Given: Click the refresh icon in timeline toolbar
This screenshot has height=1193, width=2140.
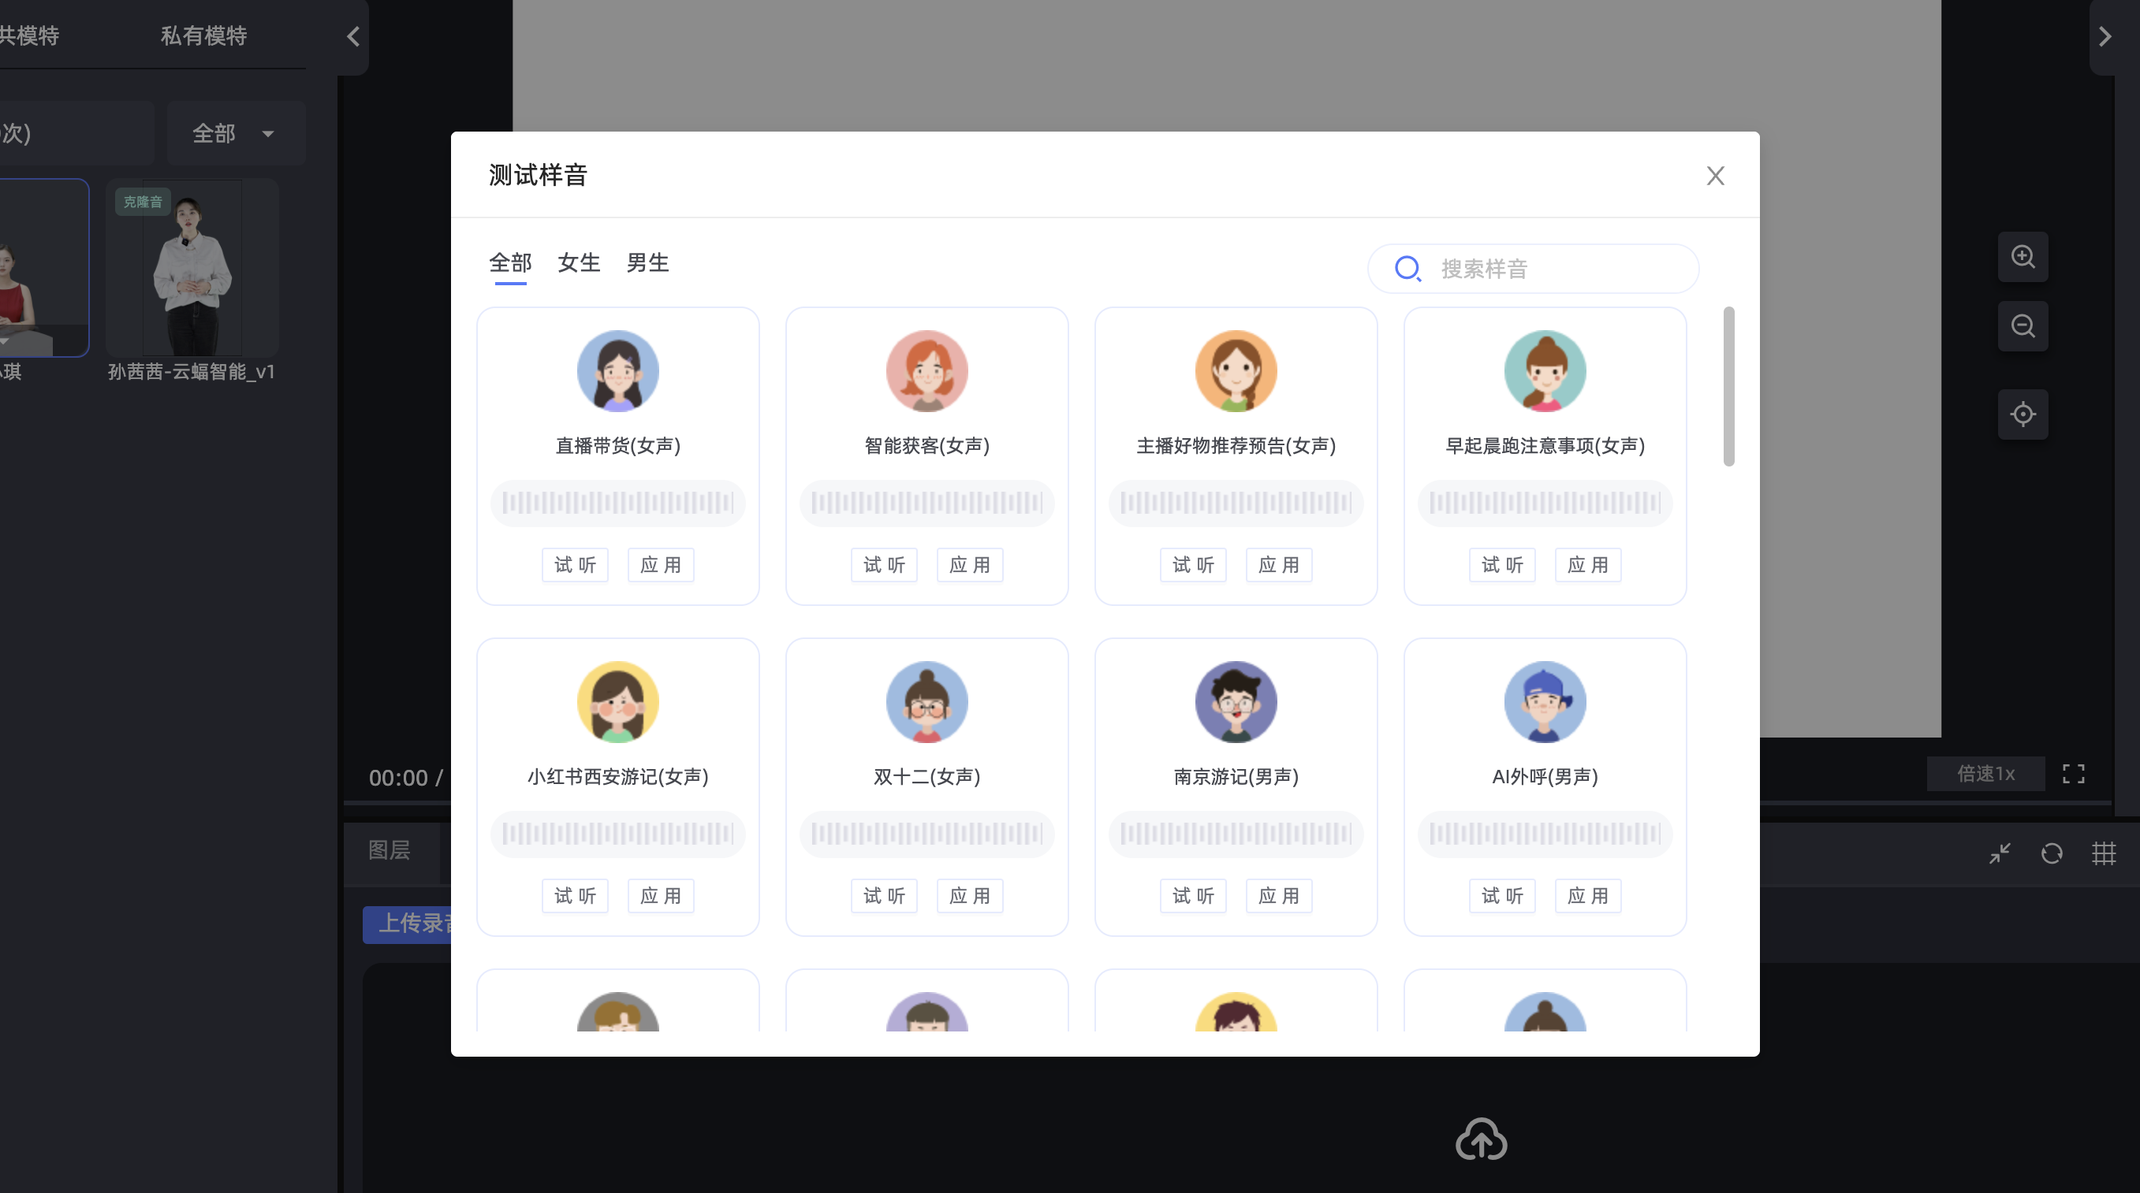Looking at the screenshot, I should [2052, 853].
